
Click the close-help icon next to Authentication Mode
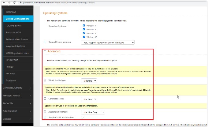(45, 112)
